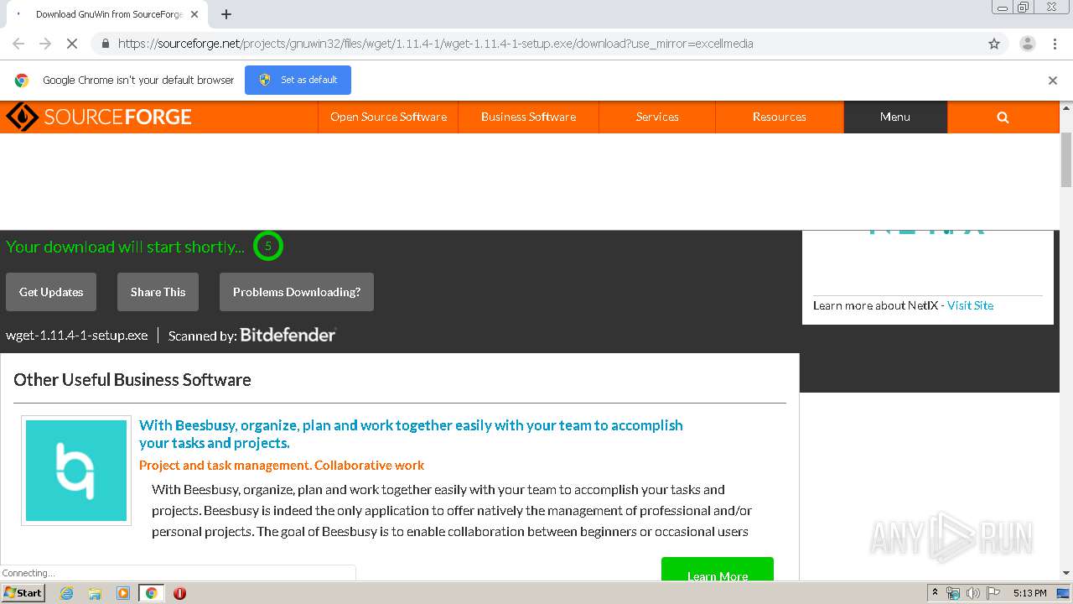The image size is (1073, 604).
Task: Click the scrollbar down arrow
Action: point(1066,573)
